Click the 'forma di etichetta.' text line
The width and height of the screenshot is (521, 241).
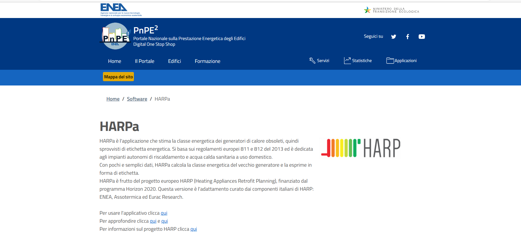pos(119,173)
